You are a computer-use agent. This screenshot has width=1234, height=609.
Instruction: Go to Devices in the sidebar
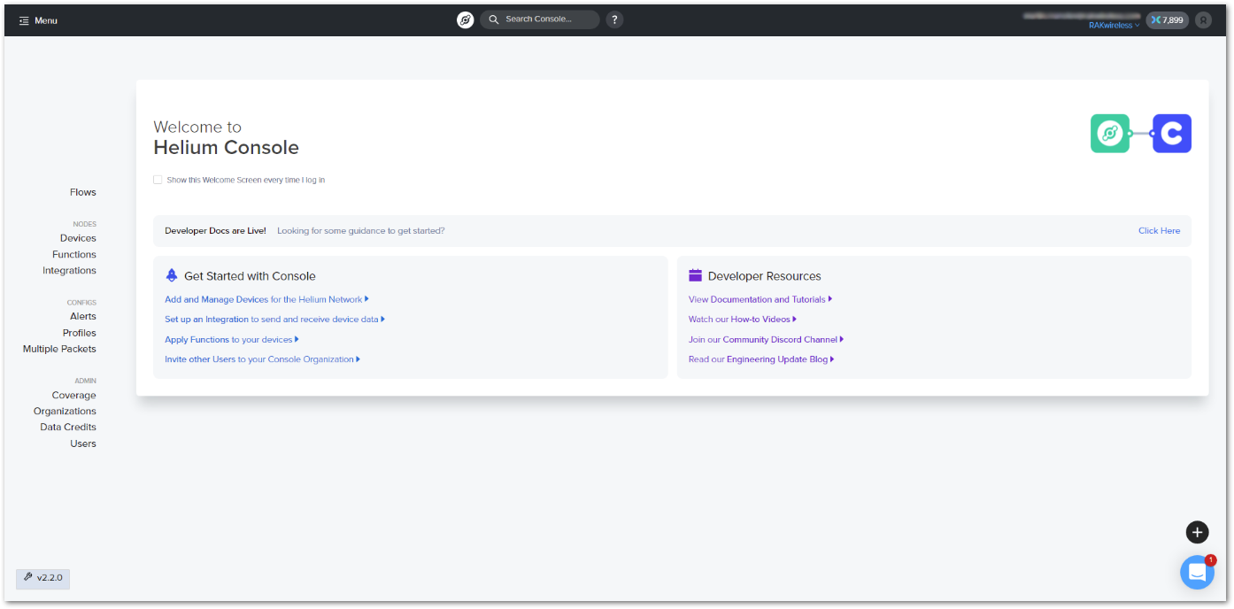tap(78, 238)
